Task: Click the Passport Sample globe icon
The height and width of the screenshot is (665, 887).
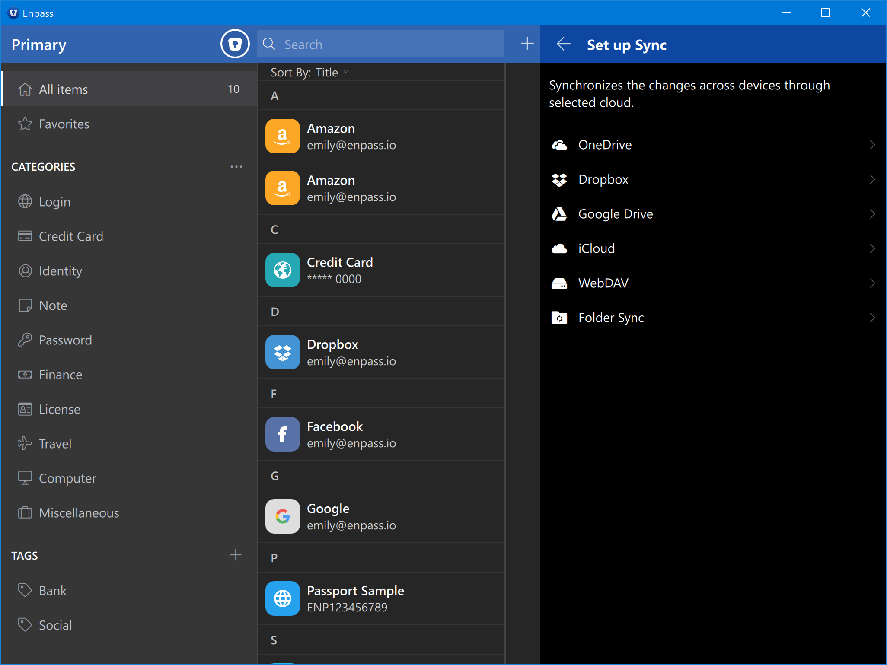Action: pyautogui.click(x=282, y=598)
